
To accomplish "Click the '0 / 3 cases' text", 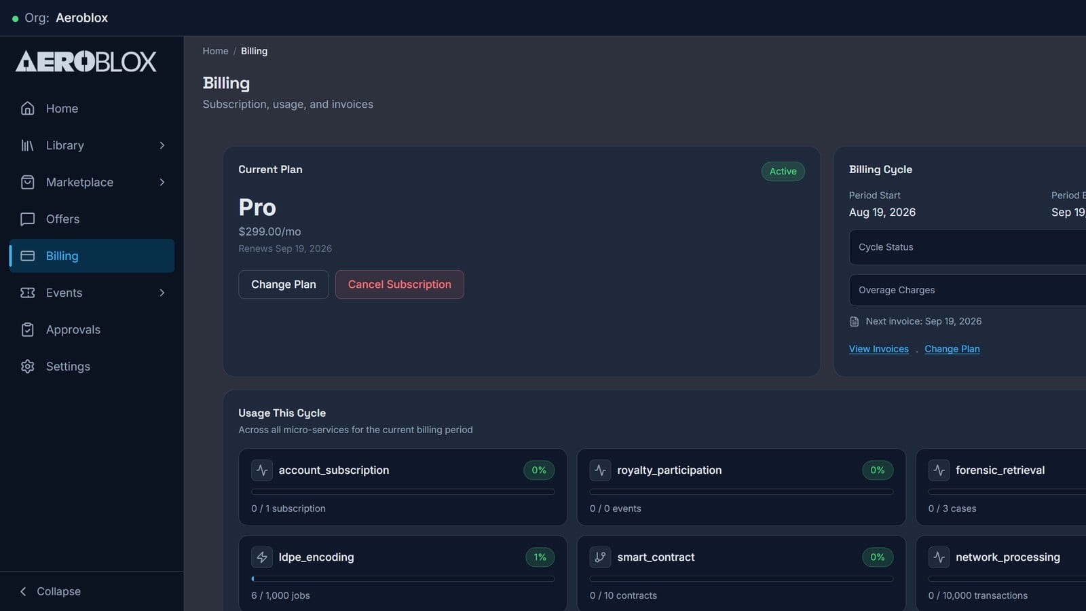I will [952, 508].
